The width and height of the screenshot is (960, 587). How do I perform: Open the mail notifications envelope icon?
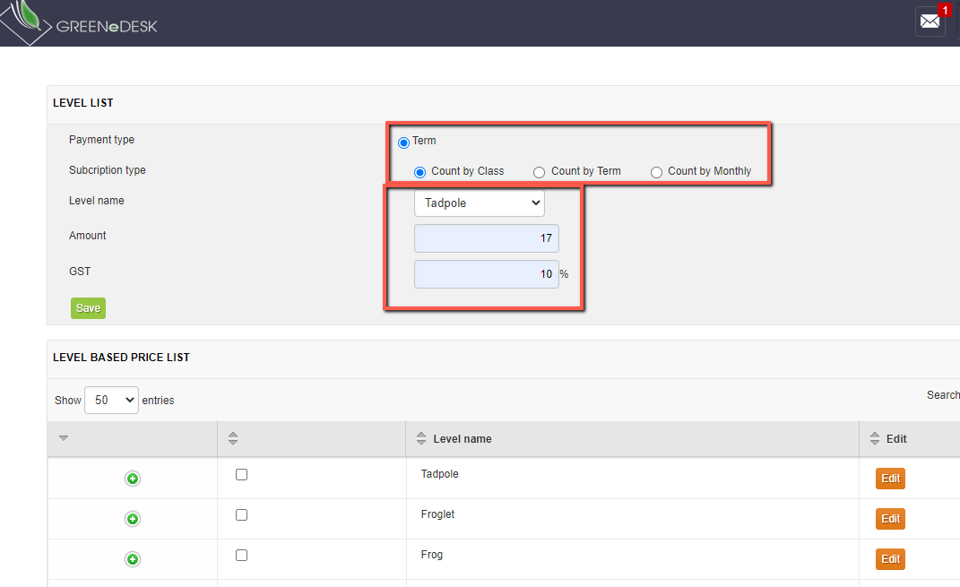pyautogui.click(x=930, y=22)
